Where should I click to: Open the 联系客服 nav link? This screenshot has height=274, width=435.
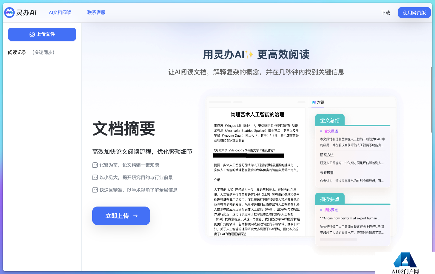96,13
